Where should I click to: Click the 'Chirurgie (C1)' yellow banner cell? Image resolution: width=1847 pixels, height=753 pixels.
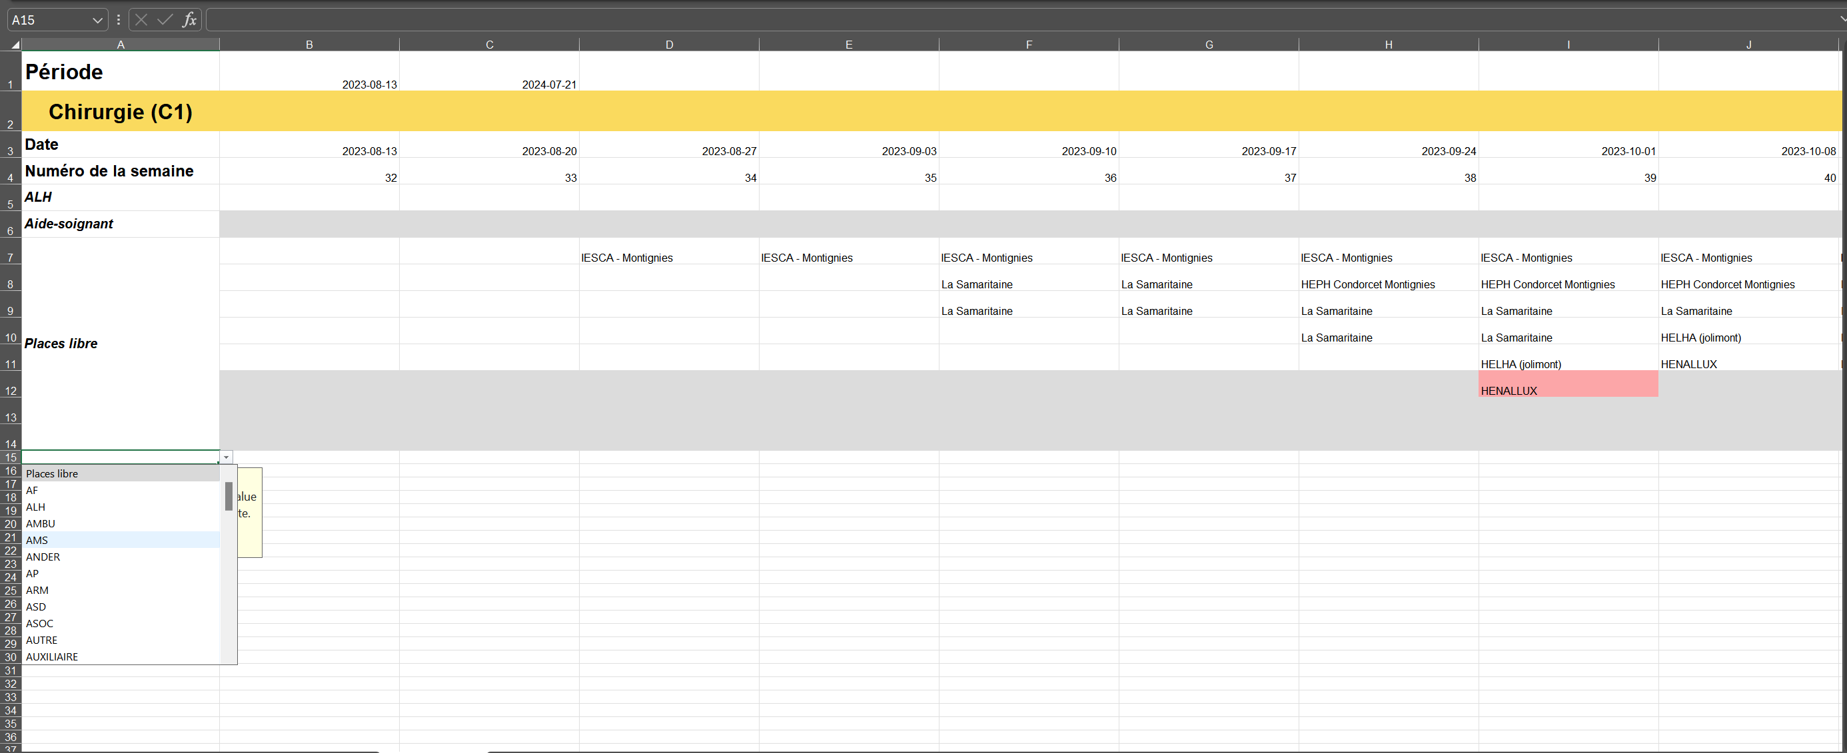click(121, 111)
